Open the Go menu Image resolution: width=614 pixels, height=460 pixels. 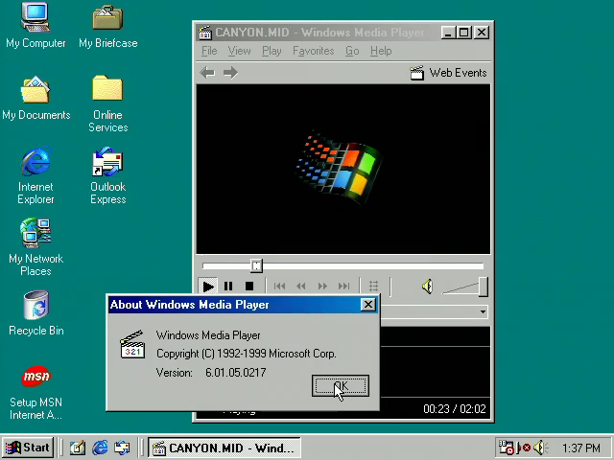pos(352,51)
